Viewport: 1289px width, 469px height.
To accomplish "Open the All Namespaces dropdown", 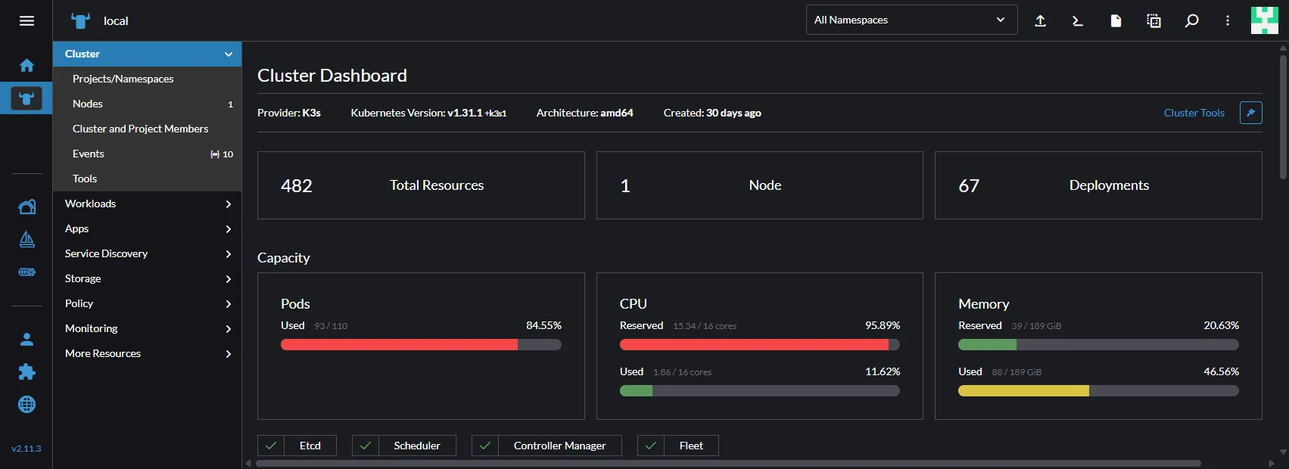I will [x=911, y=20].
